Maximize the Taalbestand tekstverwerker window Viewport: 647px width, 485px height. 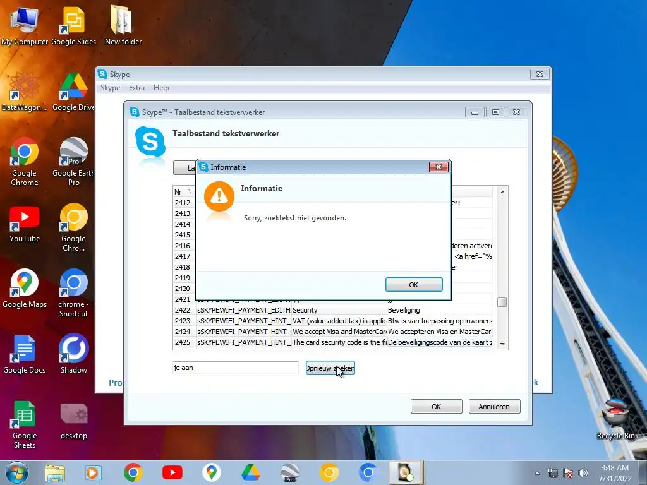pyautogui.click(x=495, y=112)
